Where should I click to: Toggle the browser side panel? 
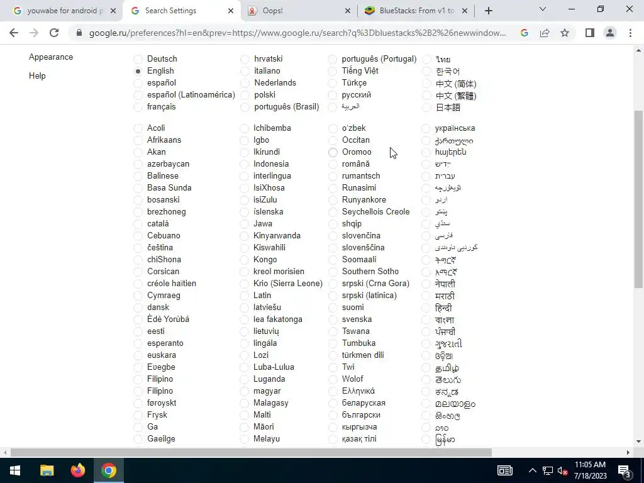pyautogui.click(x=590, y=33)
